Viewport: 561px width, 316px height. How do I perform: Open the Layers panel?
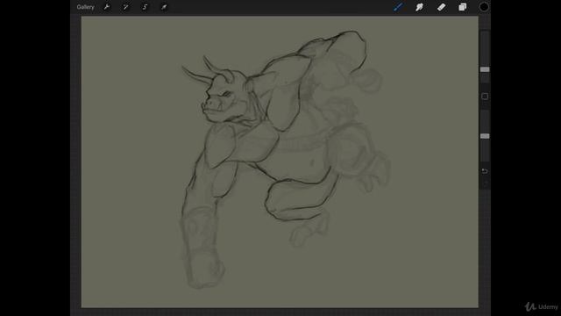pos(463,7)
